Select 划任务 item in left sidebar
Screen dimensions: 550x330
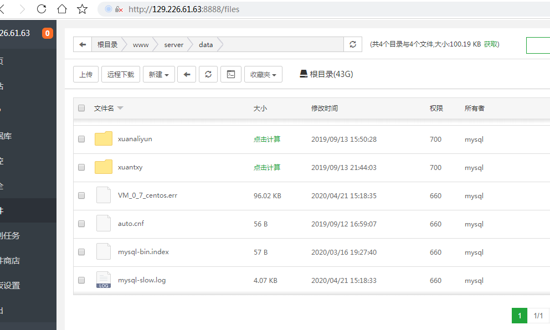click(11, 236)
